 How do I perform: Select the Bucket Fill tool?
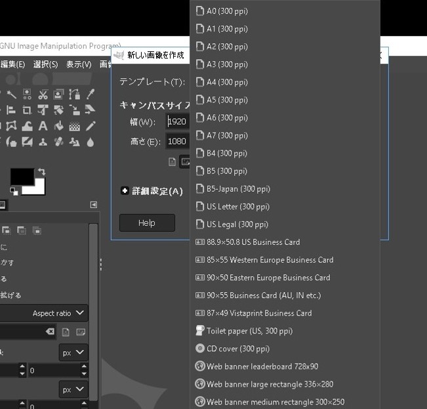point(58,126)
